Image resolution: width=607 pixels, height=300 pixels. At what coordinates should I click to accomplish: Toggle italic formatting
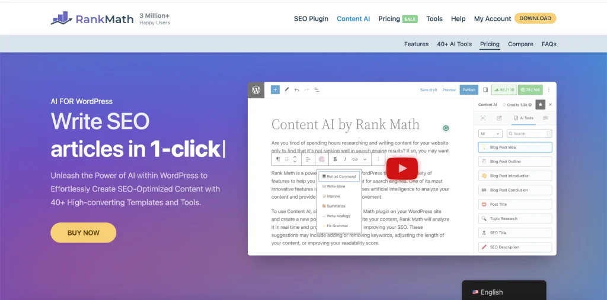coord(345,159)
